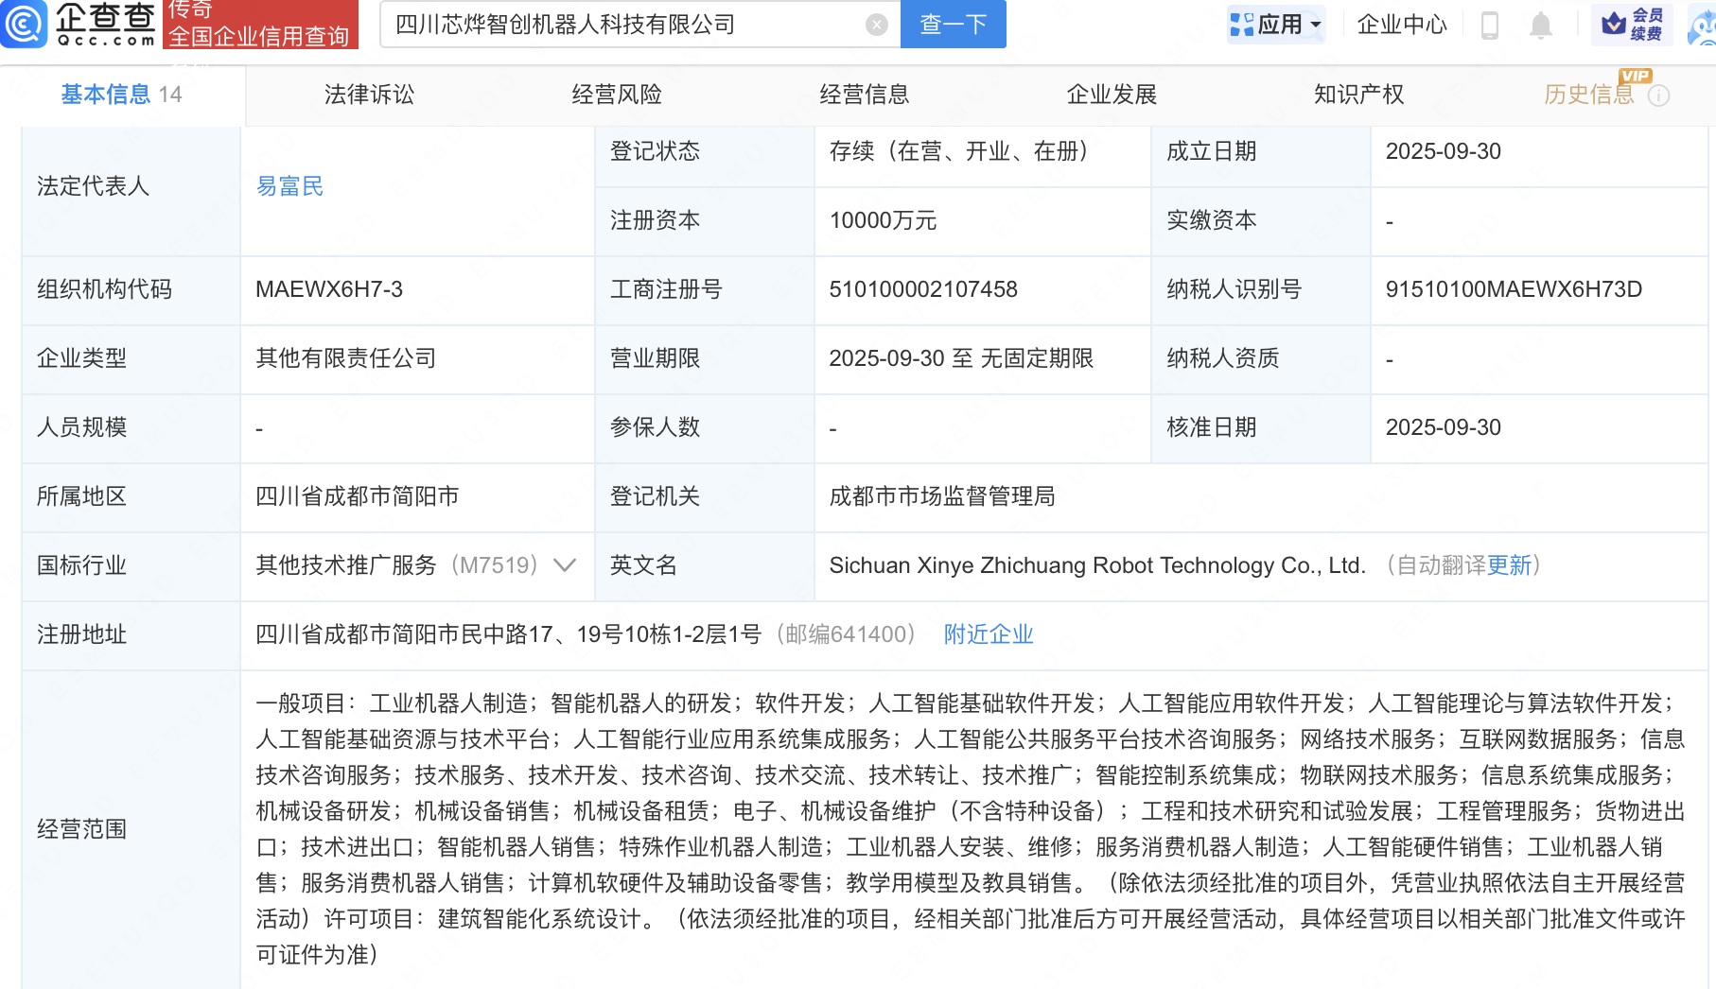
Task: Select the 经营信息 tab
Action: tap(866, 95)
